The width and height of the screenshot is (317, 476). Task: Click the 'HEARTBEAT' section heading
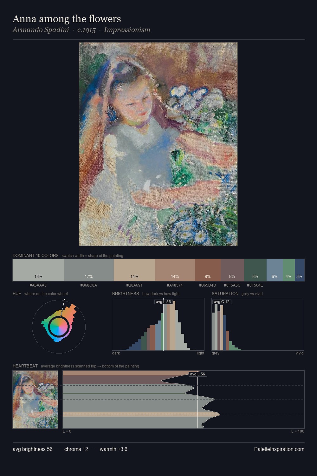pos(25,366)
